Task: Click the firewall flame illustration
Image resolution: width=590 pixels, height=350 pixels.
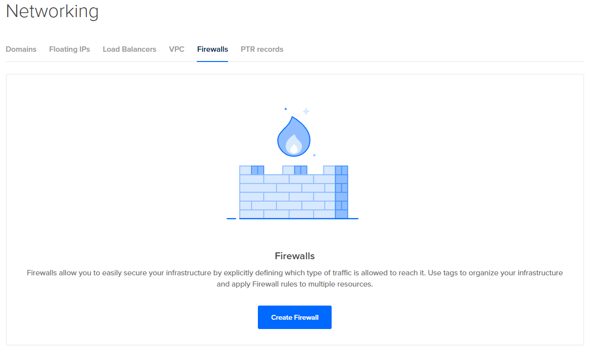Action: 294,136
